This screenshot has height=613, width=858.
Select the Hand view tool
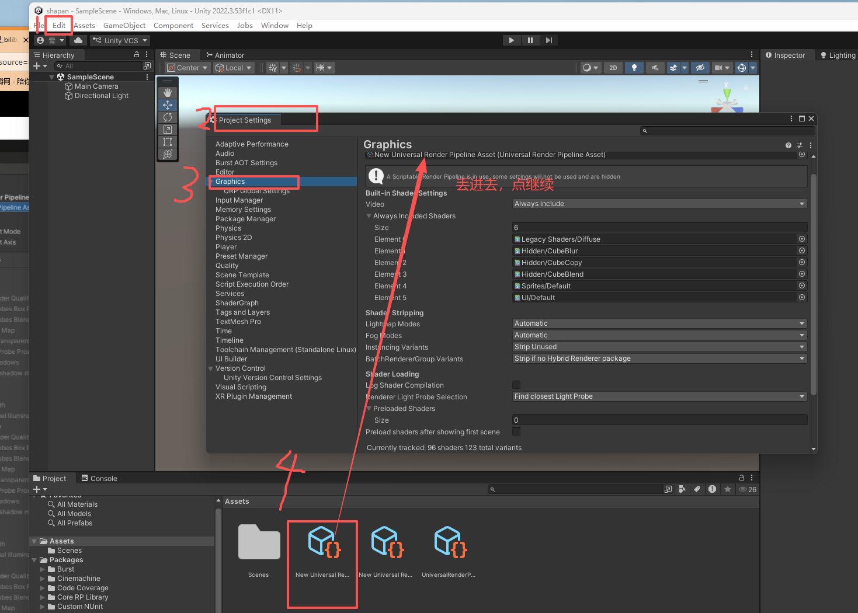pyautogui.click(x=168, y=92)
